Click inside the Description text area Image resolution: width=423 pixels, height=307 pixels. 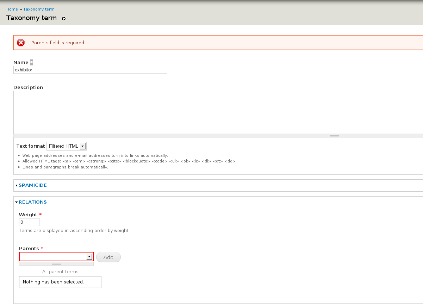pyautogui.click(x=218, y=112)
